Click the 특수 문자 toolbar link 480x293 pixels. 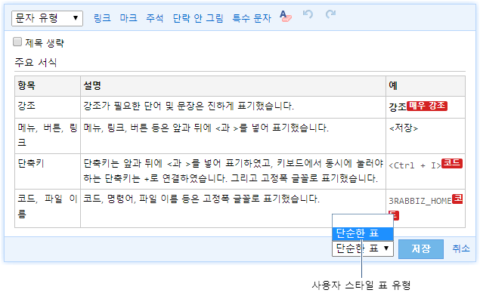(x=252, y=18)
